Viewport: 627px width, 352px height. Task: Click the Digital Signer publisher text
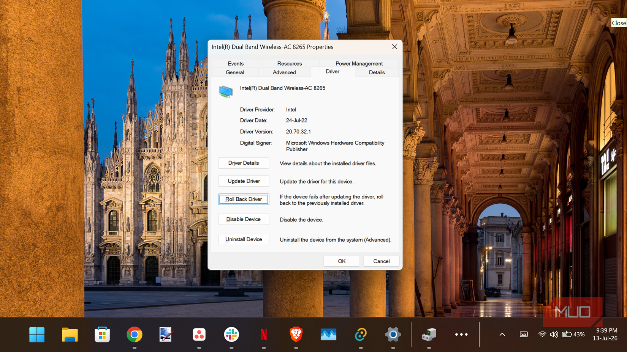coord(335,146)
